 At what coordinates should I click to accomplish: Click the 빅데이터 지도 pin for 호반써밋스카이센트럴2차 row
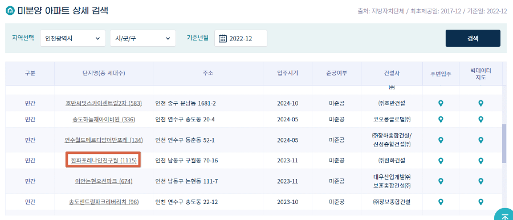pos(481,104)
